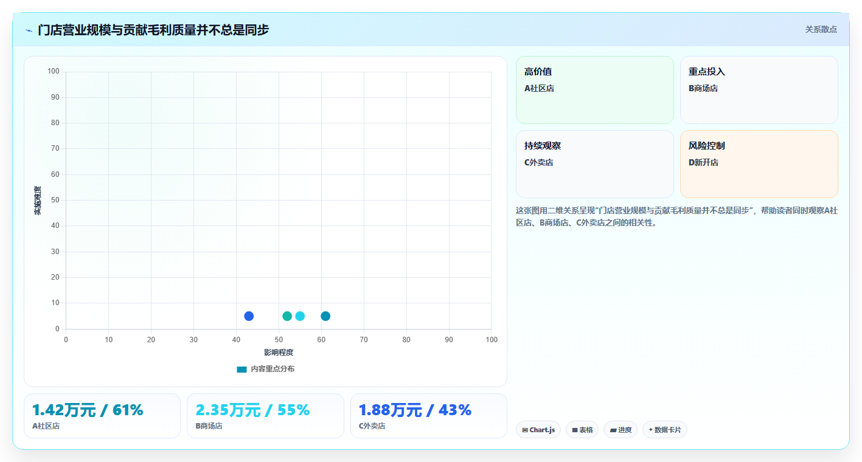Click the y-axis tick label 100
862x462 pixels.
(54, 72)
